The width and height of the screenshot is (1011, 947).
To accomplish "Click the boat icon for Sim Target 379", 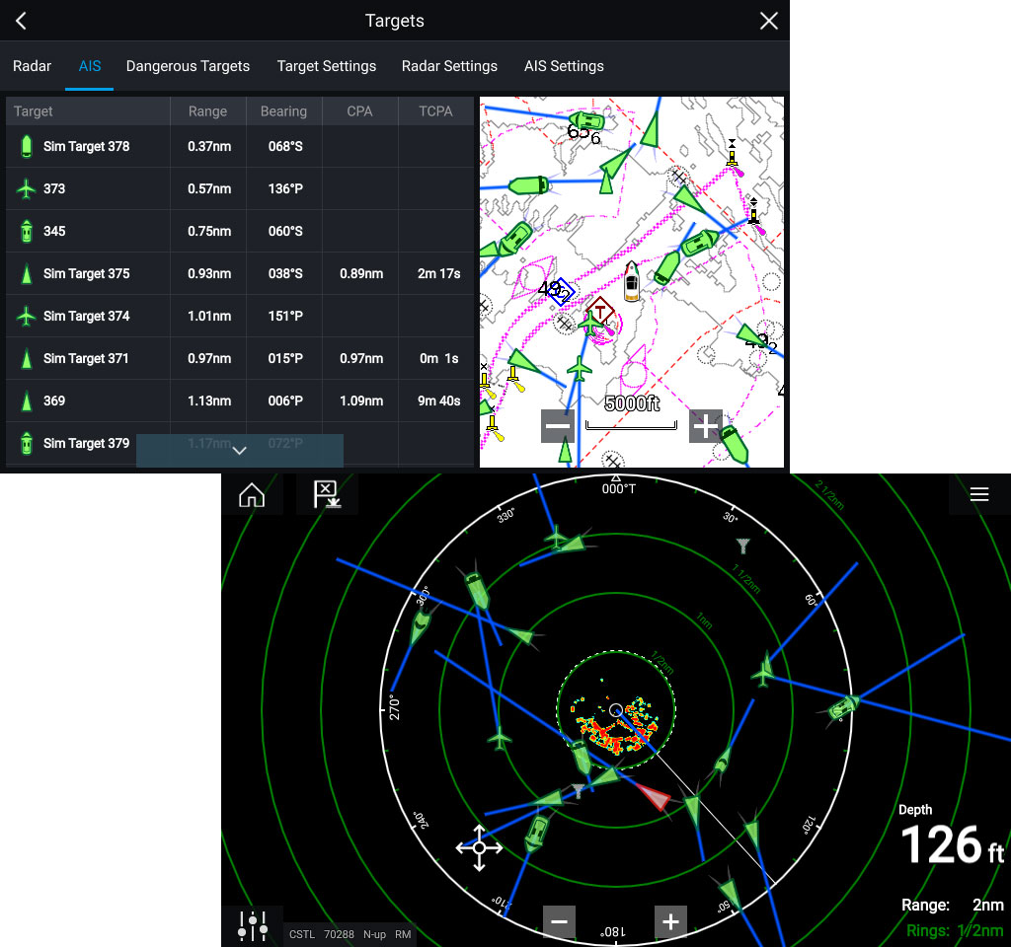I will pyautogui.click(x=27, y=443).
